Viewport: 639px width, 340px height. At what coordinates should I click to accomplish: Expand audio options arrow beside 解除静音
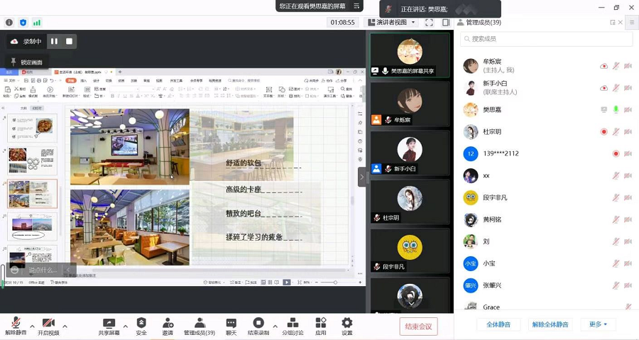point(32,327)
